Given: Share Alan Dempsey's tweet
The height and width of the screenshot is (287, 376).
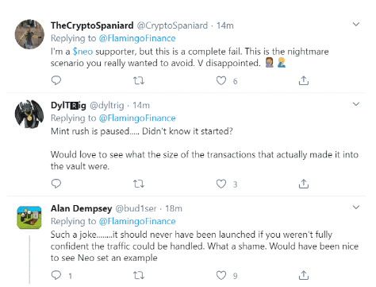Looking at the screenshot, I should click(x=304, y=275).
